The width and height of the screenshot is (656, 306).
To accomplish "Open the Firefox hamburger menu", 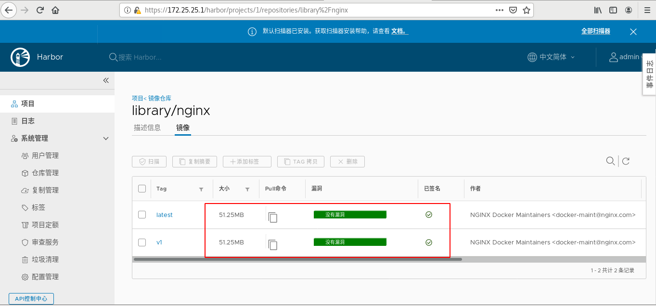I will 647,10.
